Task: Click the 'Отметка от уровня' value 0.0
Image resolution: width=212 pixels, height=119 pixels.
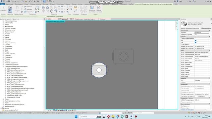Action: tap(202, 34)
